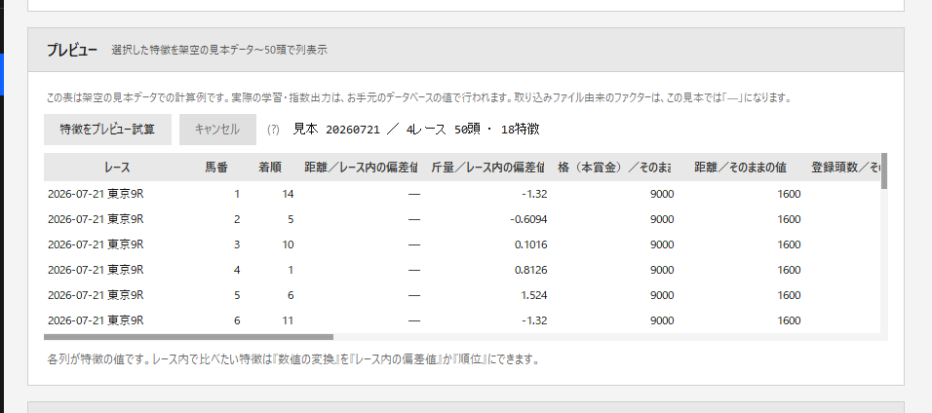
Task: Click the 9000 prize value in horse 4 row
Action: point(662,270)
